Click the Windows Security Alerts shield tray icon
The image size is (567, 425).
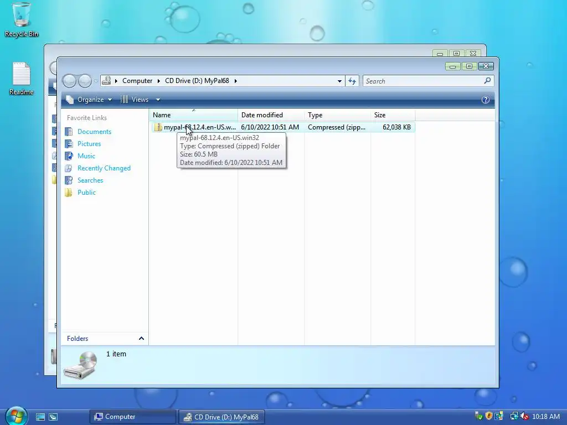[489, 416]
